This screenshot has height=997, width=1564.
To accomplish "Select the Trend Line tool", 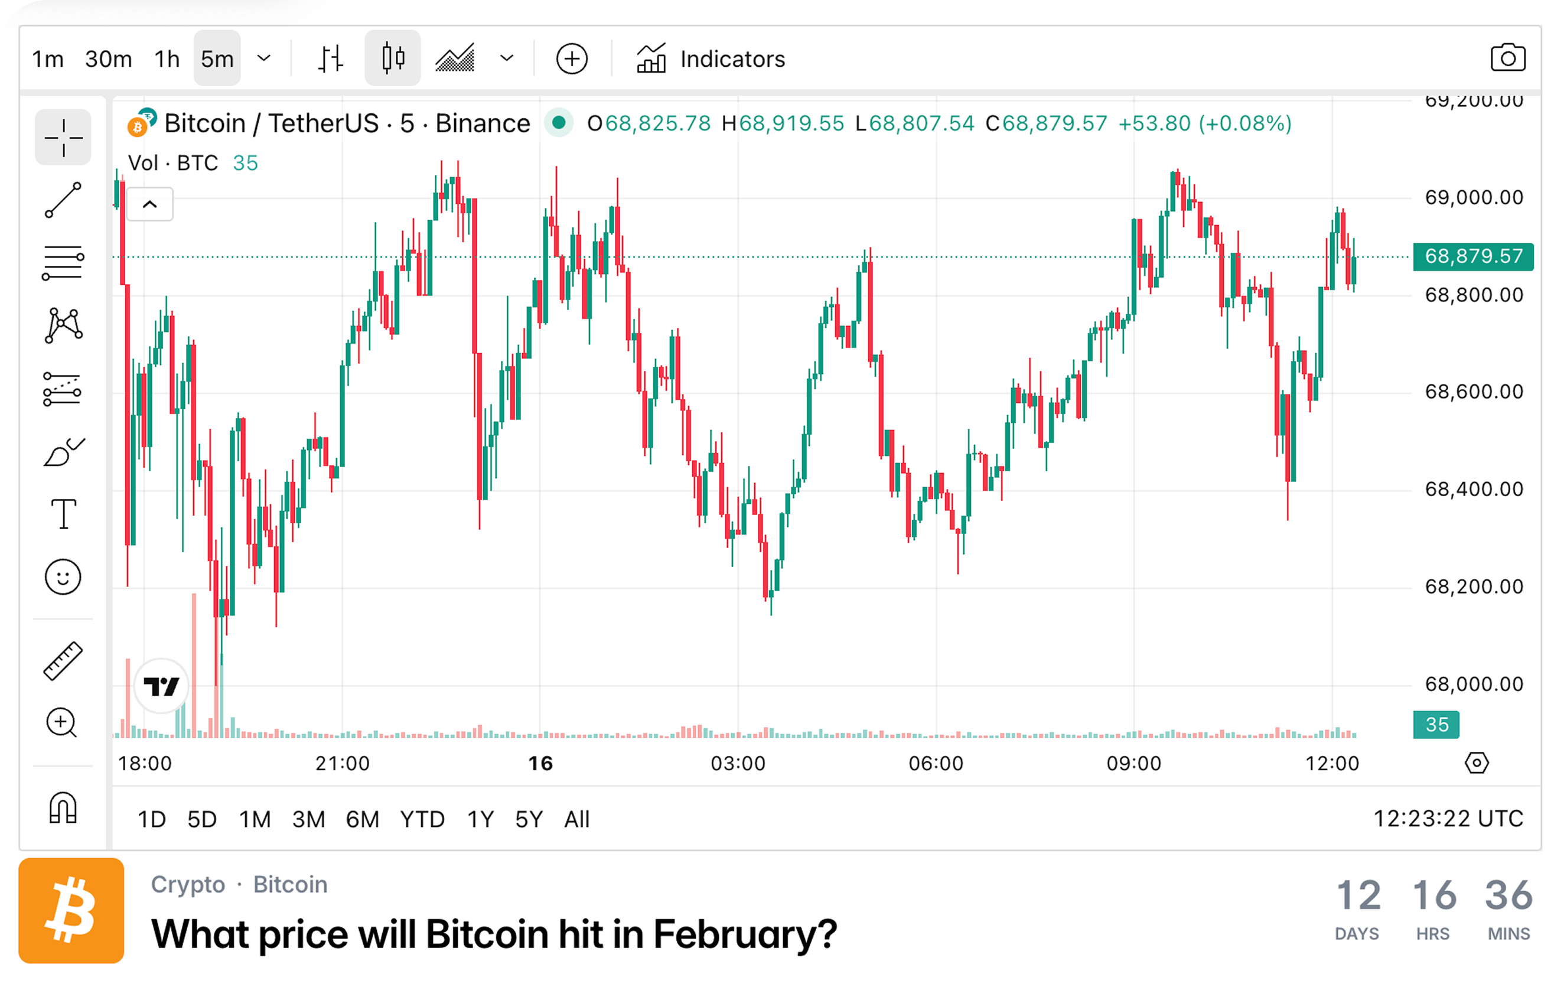I will 63,200.
